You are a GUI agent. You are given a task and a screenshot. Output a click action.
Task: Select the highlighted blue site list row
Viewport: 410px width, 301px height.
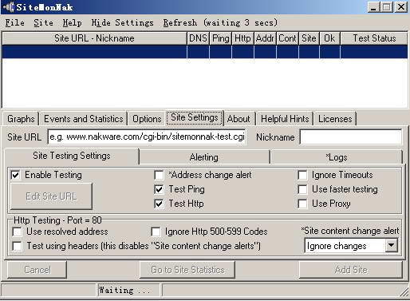(x=205, y=52)
